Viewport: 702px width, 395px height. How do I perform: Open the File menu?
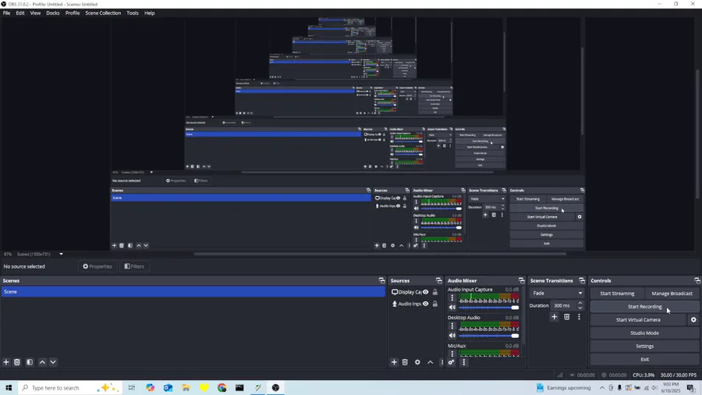[7, 13]
